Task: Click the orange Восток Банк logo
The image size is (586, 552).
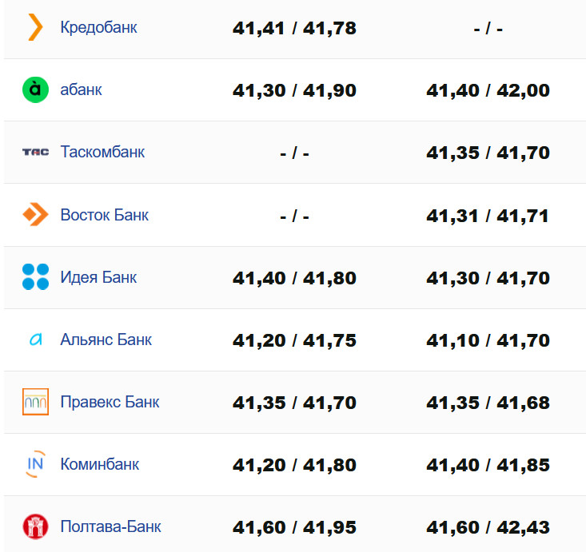Action: (x=35, y=214)
